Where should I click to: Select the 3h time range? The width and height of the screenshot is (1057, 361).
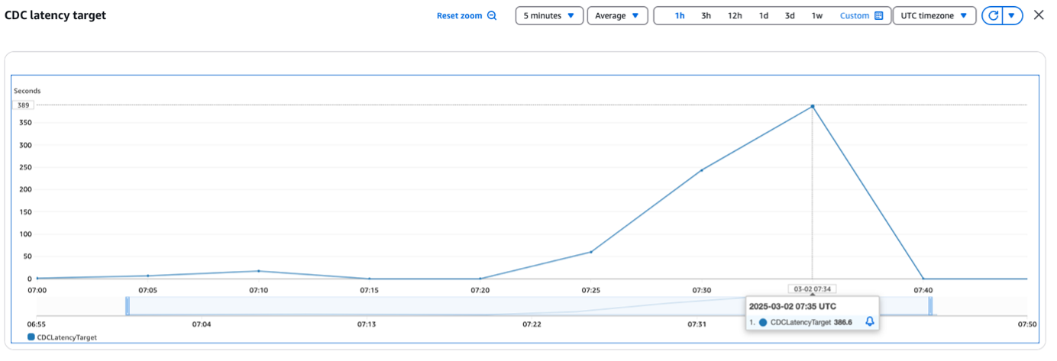coord(706,16)
